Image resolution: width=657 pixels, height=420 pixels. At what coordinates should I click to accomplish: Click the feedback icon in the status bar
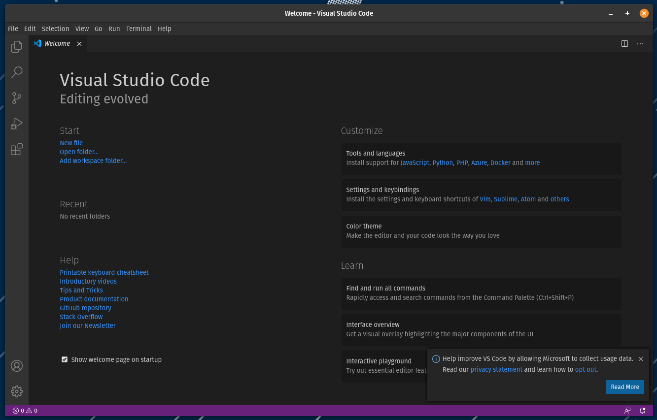pos(627,410)
